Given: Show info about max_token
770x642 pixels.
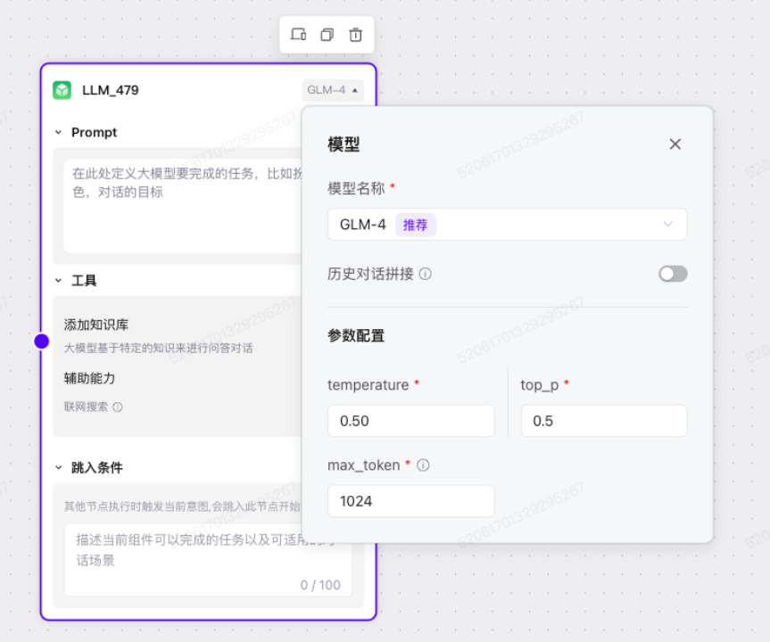Looking at the screenshot, I should (423, 465).
